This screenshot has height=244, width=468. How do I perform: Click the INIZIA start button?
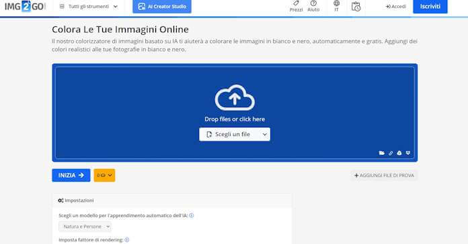[71, 175]
